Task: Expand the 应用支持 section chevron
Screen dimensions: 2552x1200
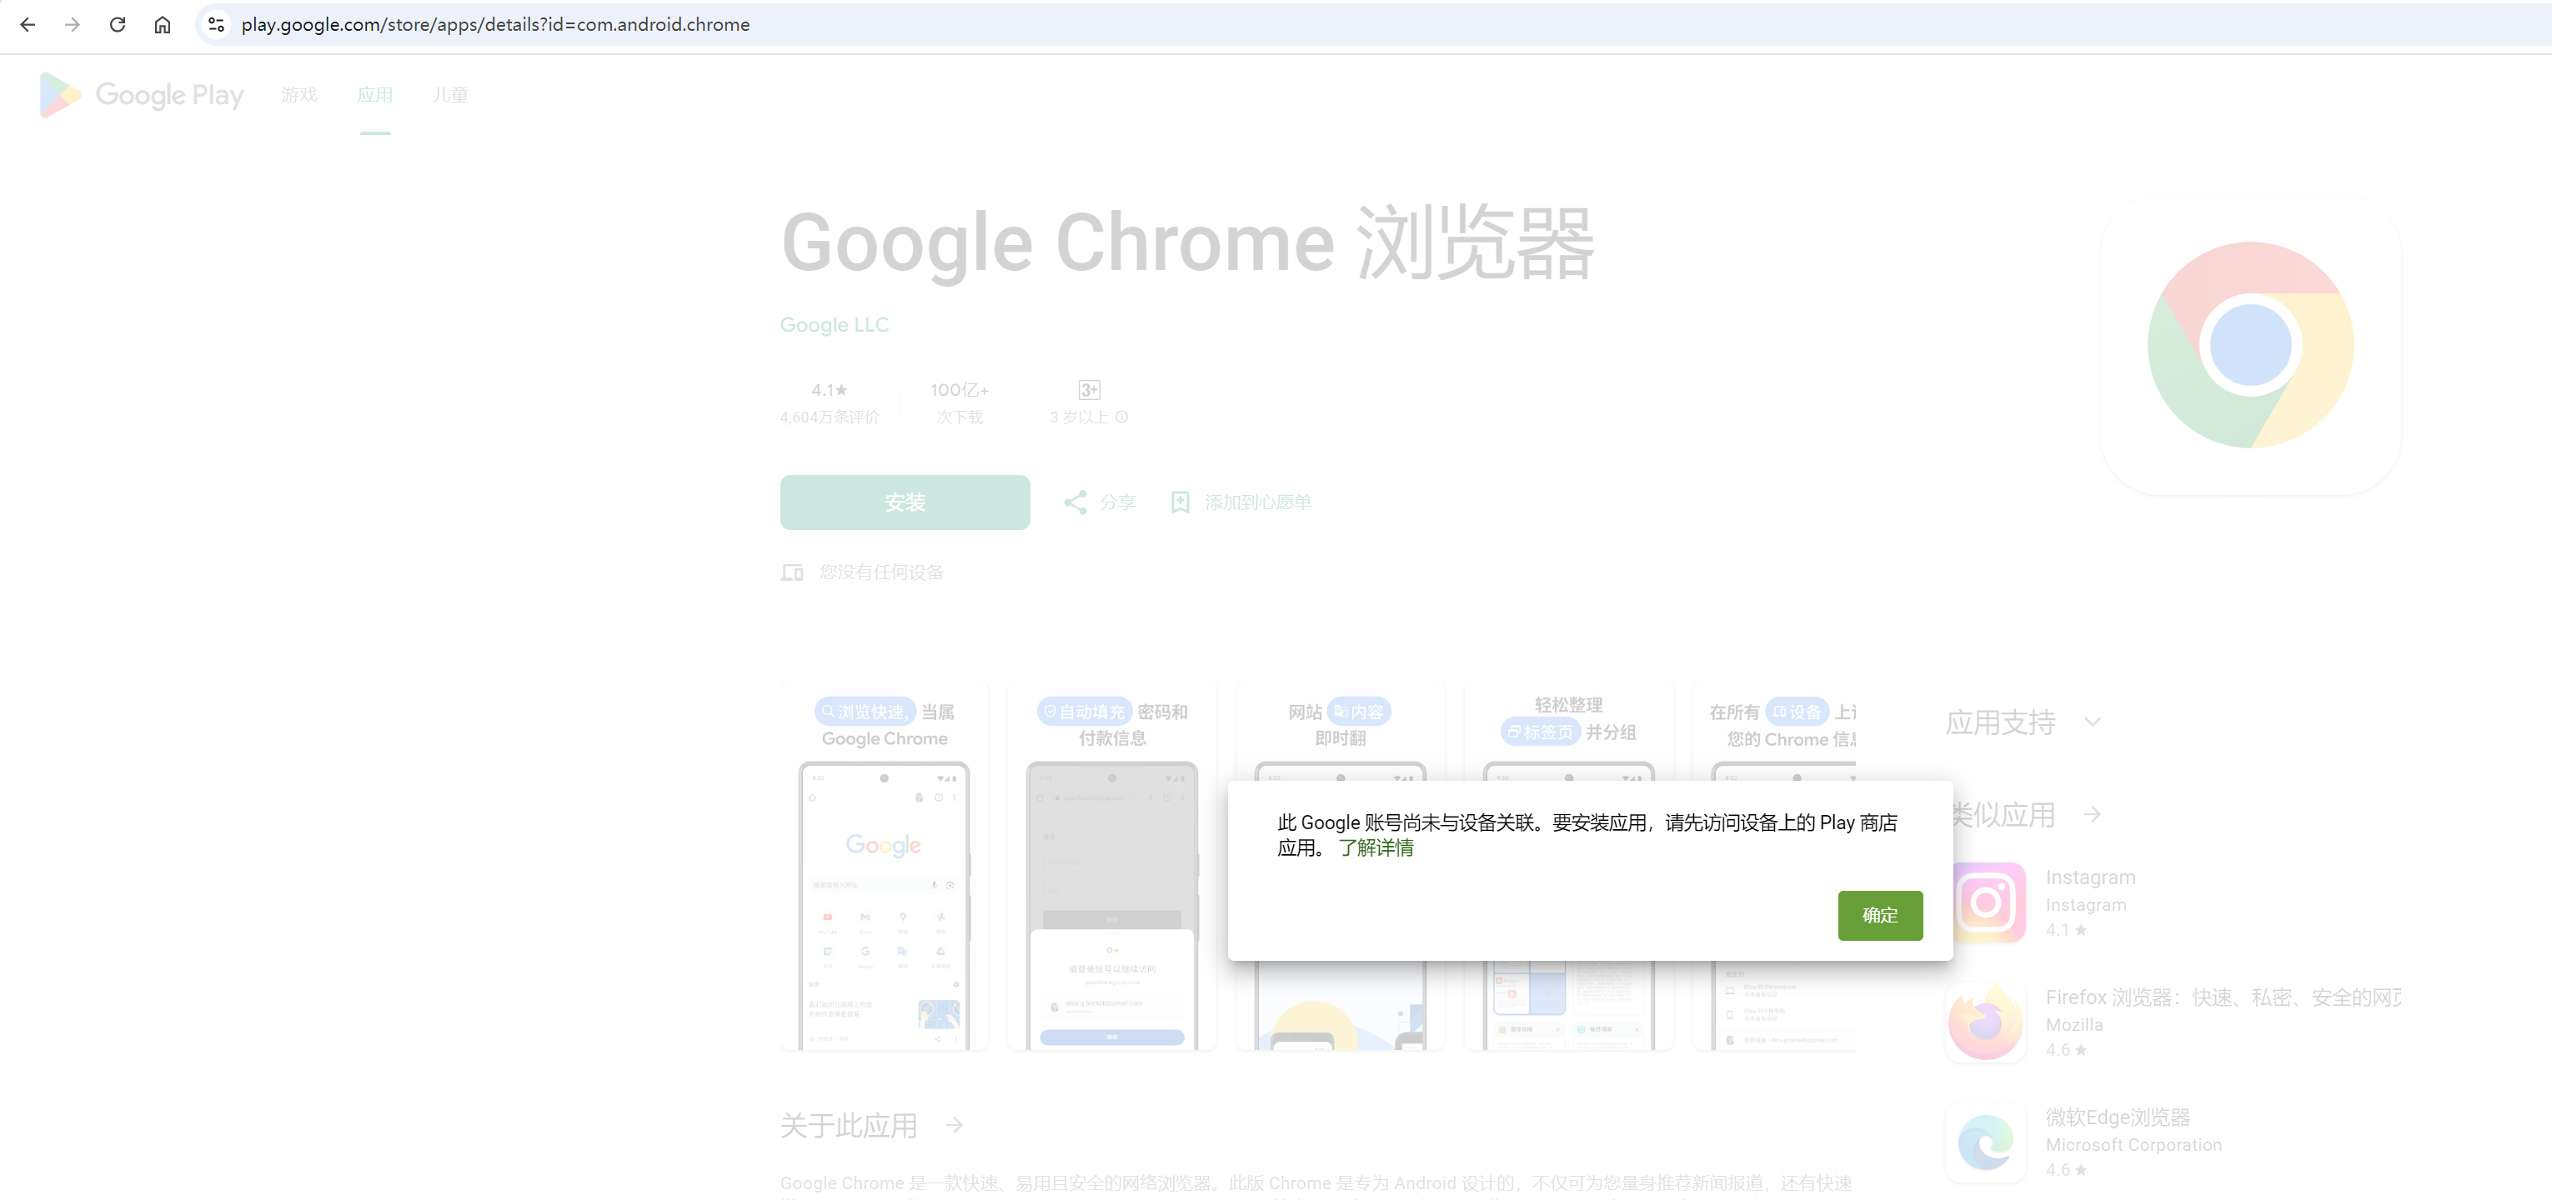Action: (2093, 722)
